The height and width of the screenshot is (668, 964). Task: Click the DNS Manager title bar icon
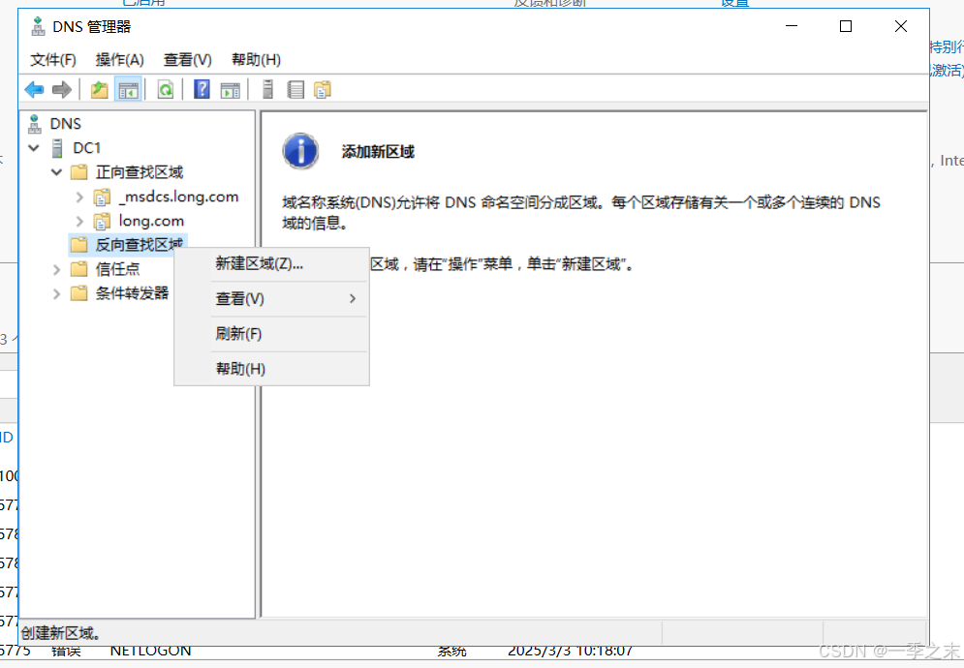[38, 26]
